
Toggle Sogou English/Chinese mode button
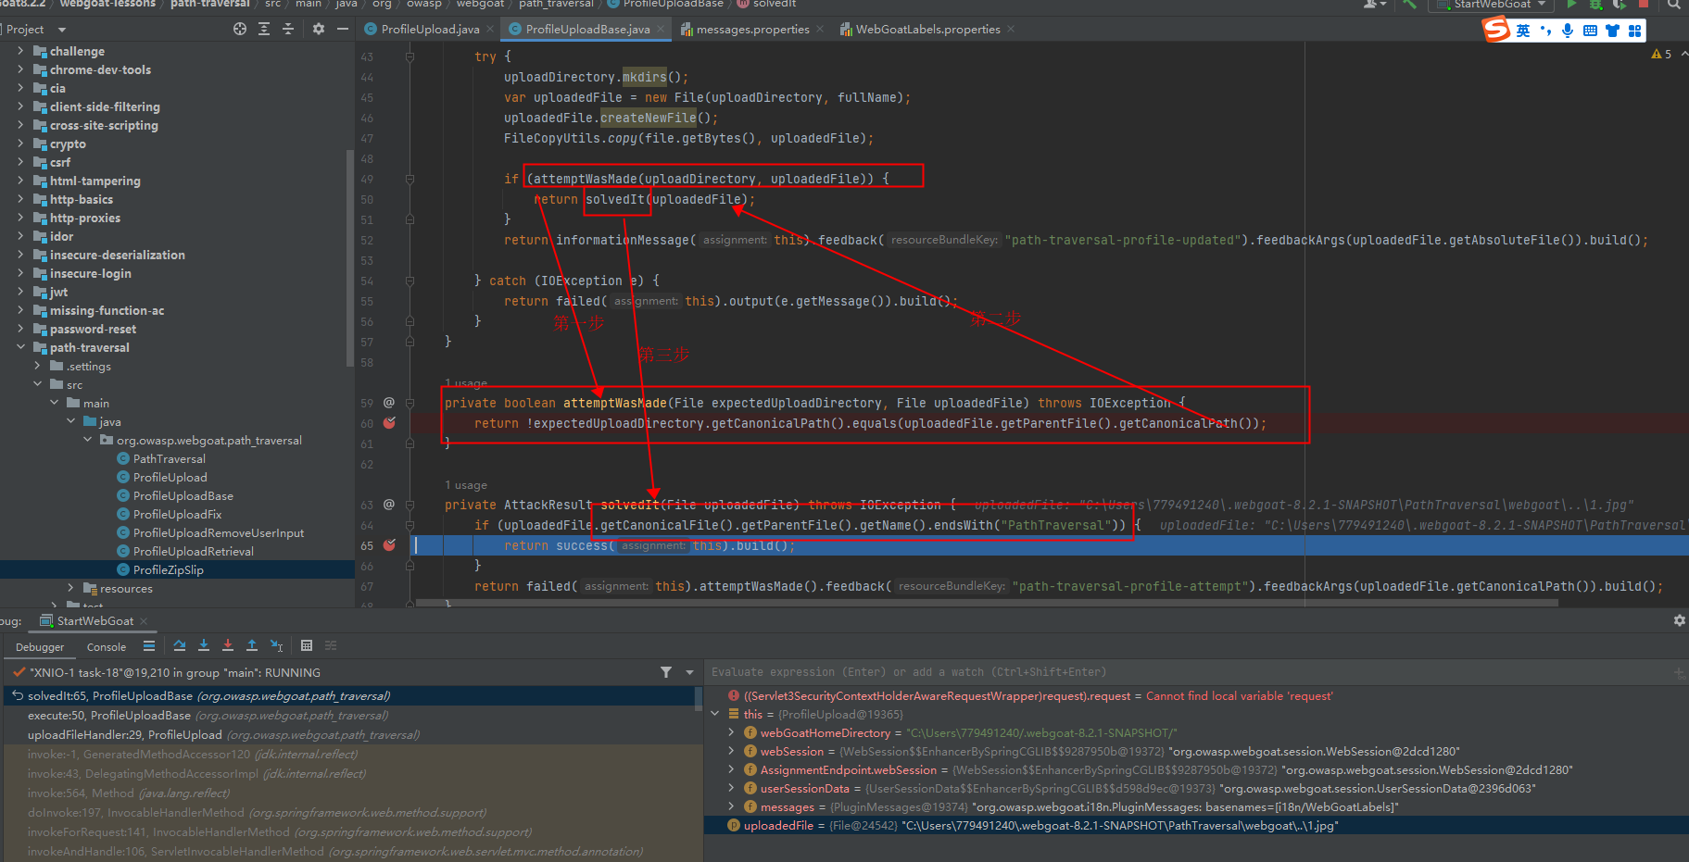1523,31
